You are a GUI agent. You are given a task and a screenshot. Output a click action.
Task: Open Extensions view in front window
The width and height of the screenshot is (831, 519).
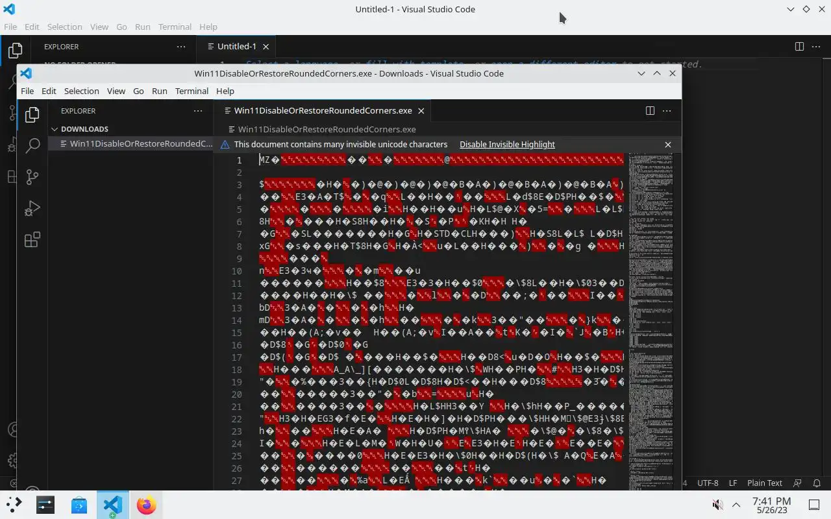(x=32, y=240)
